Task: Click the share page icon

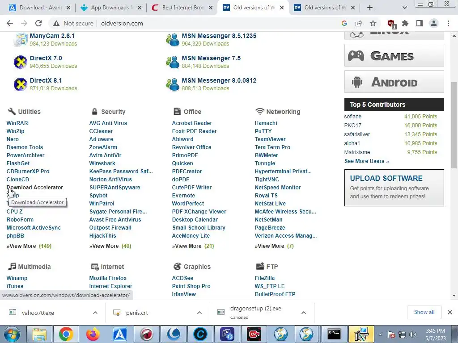Action: pos(359,23)
